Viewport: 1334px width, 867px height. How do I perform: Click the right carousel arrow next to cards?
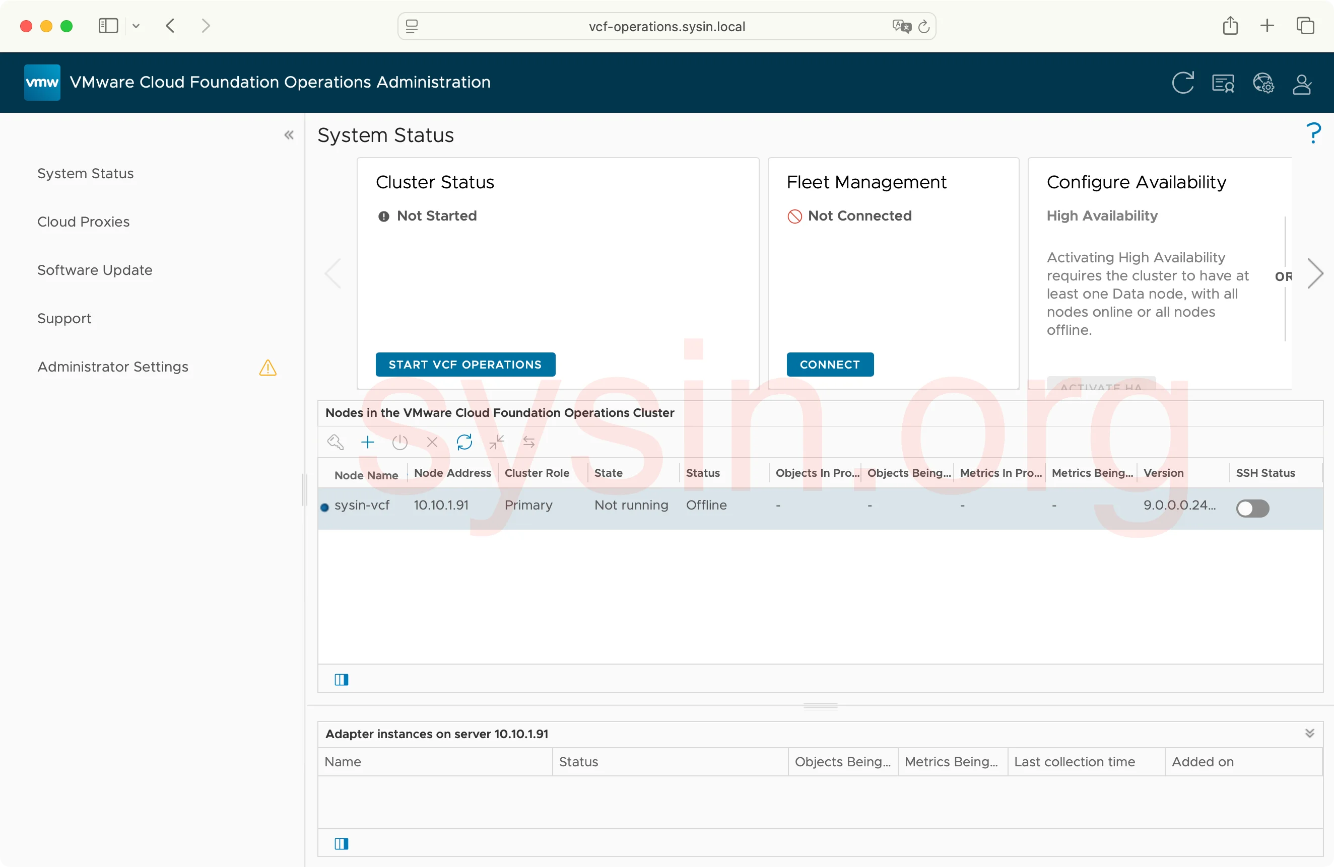tap(1315, 273)
